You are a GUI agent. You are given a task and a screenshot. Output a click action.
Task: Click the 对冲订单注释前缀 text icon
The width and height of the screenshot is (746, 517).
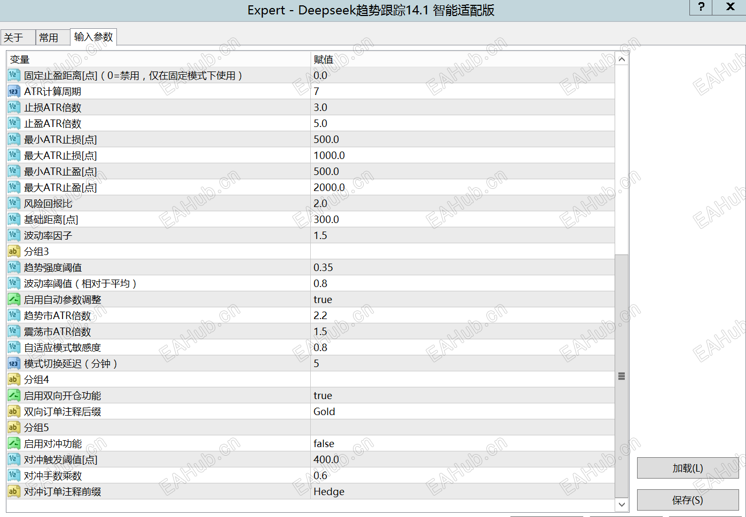(x=13, y=491)
